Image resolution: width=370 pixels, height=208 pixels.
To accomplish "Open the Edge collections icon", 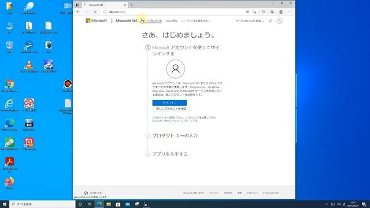I will point(272,12).
